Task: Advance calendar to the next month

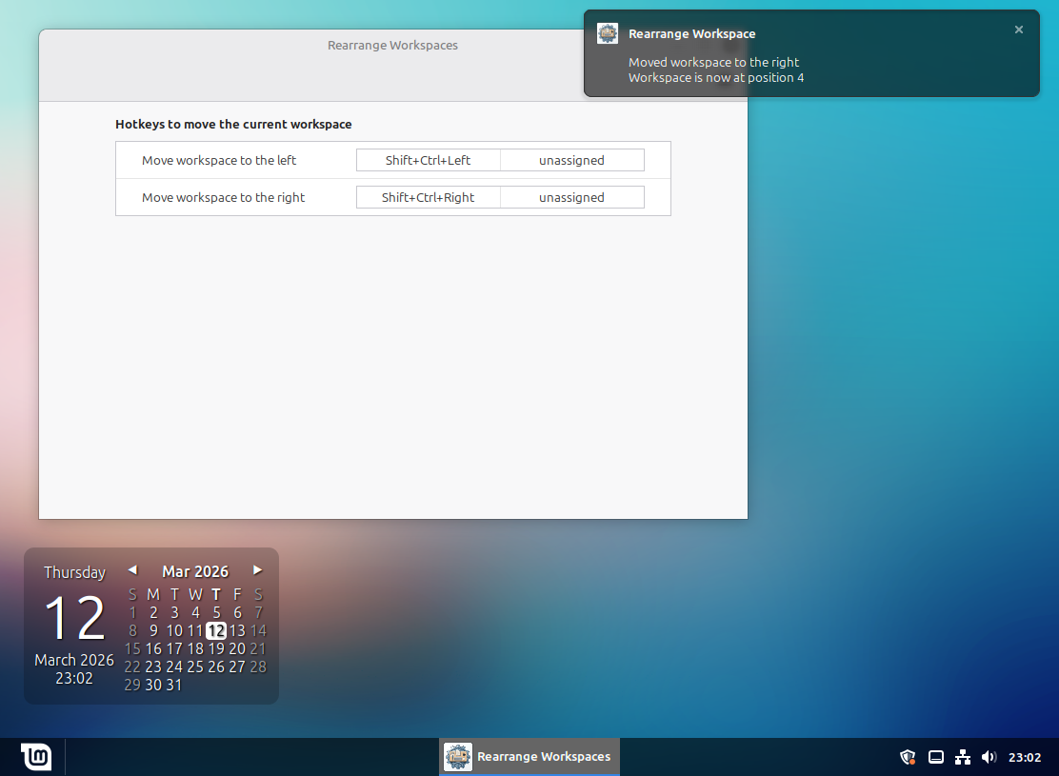Action: 257,570
